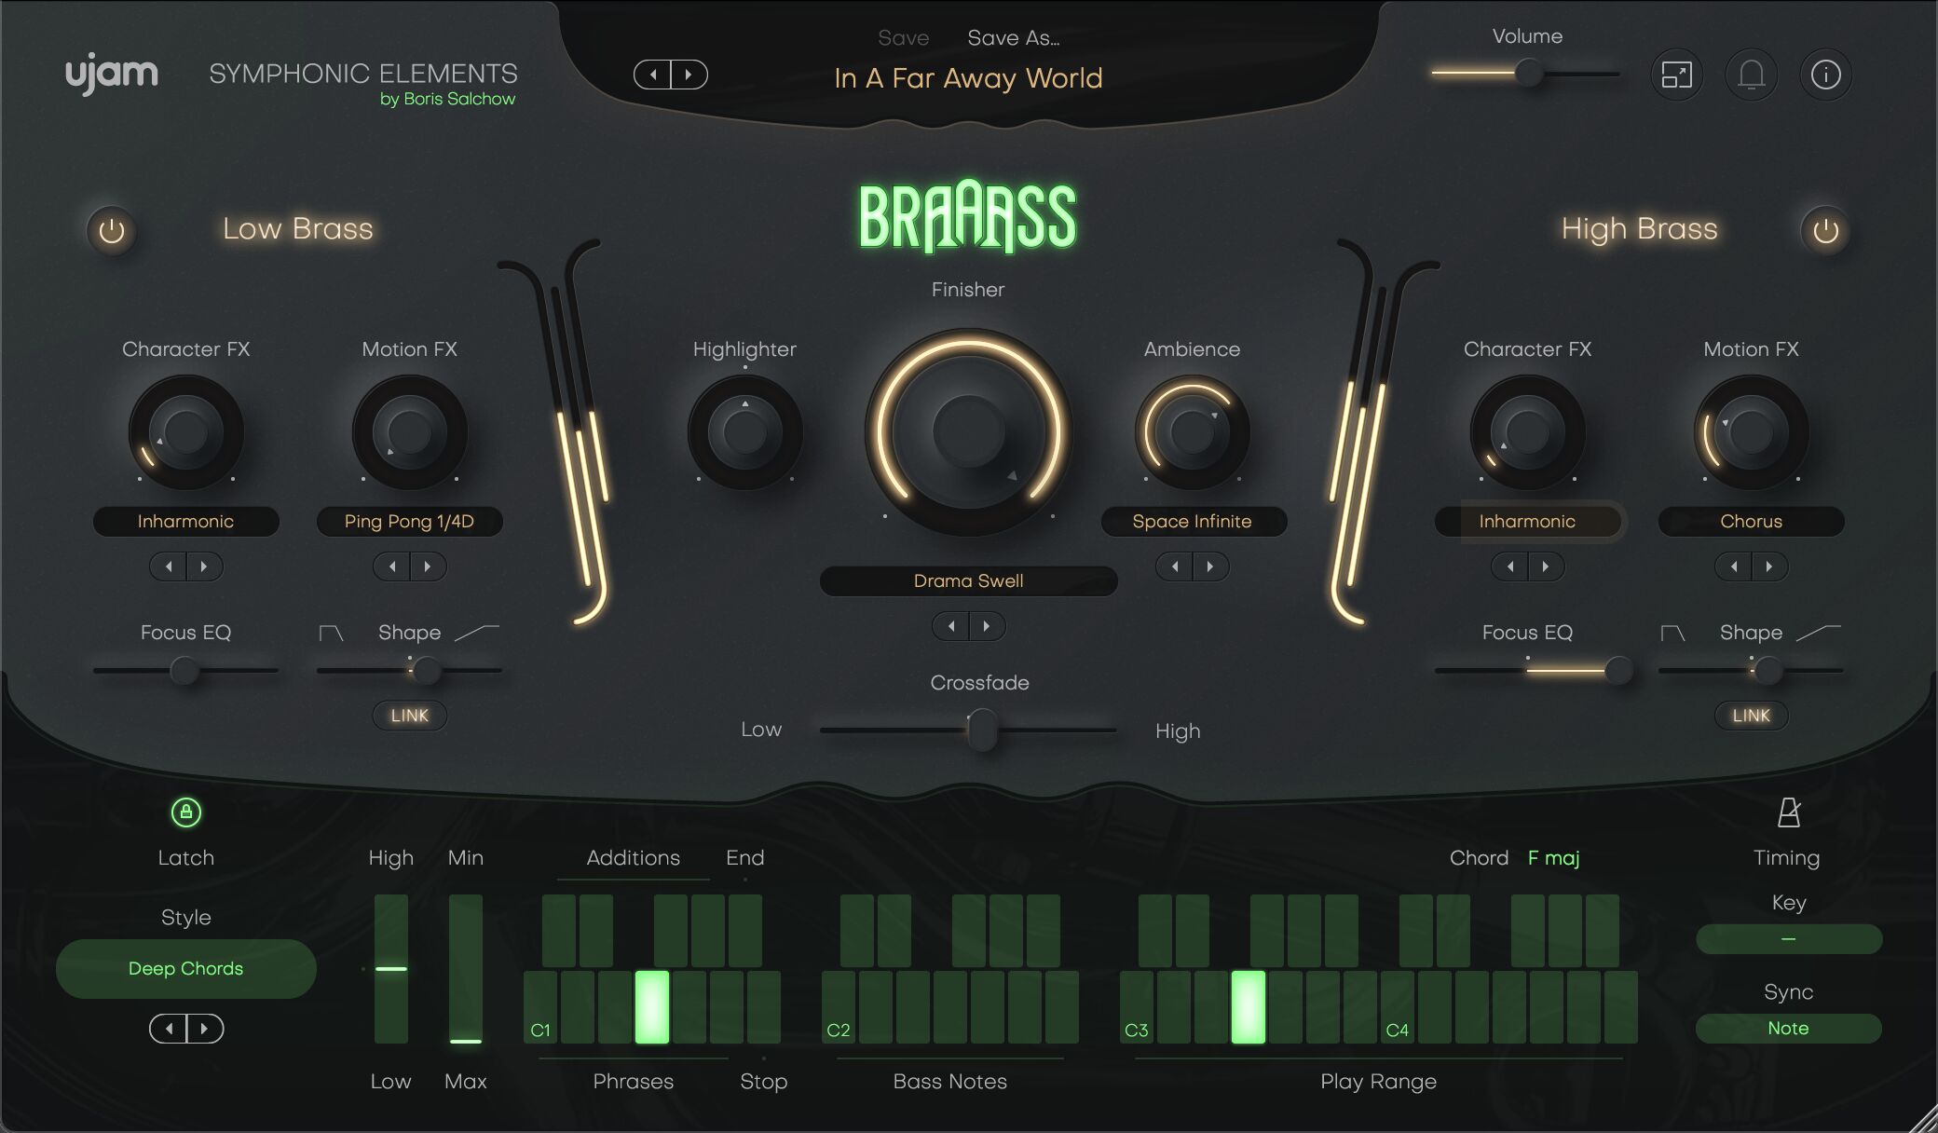Click the Drama Swell Finisher mode label
Image resolution: width=1938 pixels, height=1133 pixels.
pyautogui.click(x=968, y=580)
